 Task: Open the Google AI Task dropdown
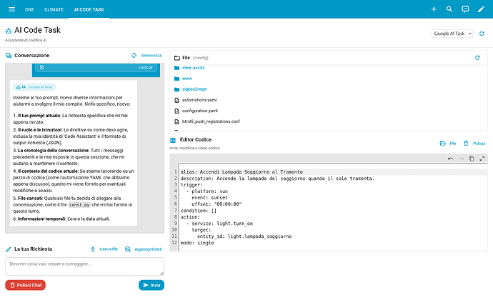pos(452,34)
